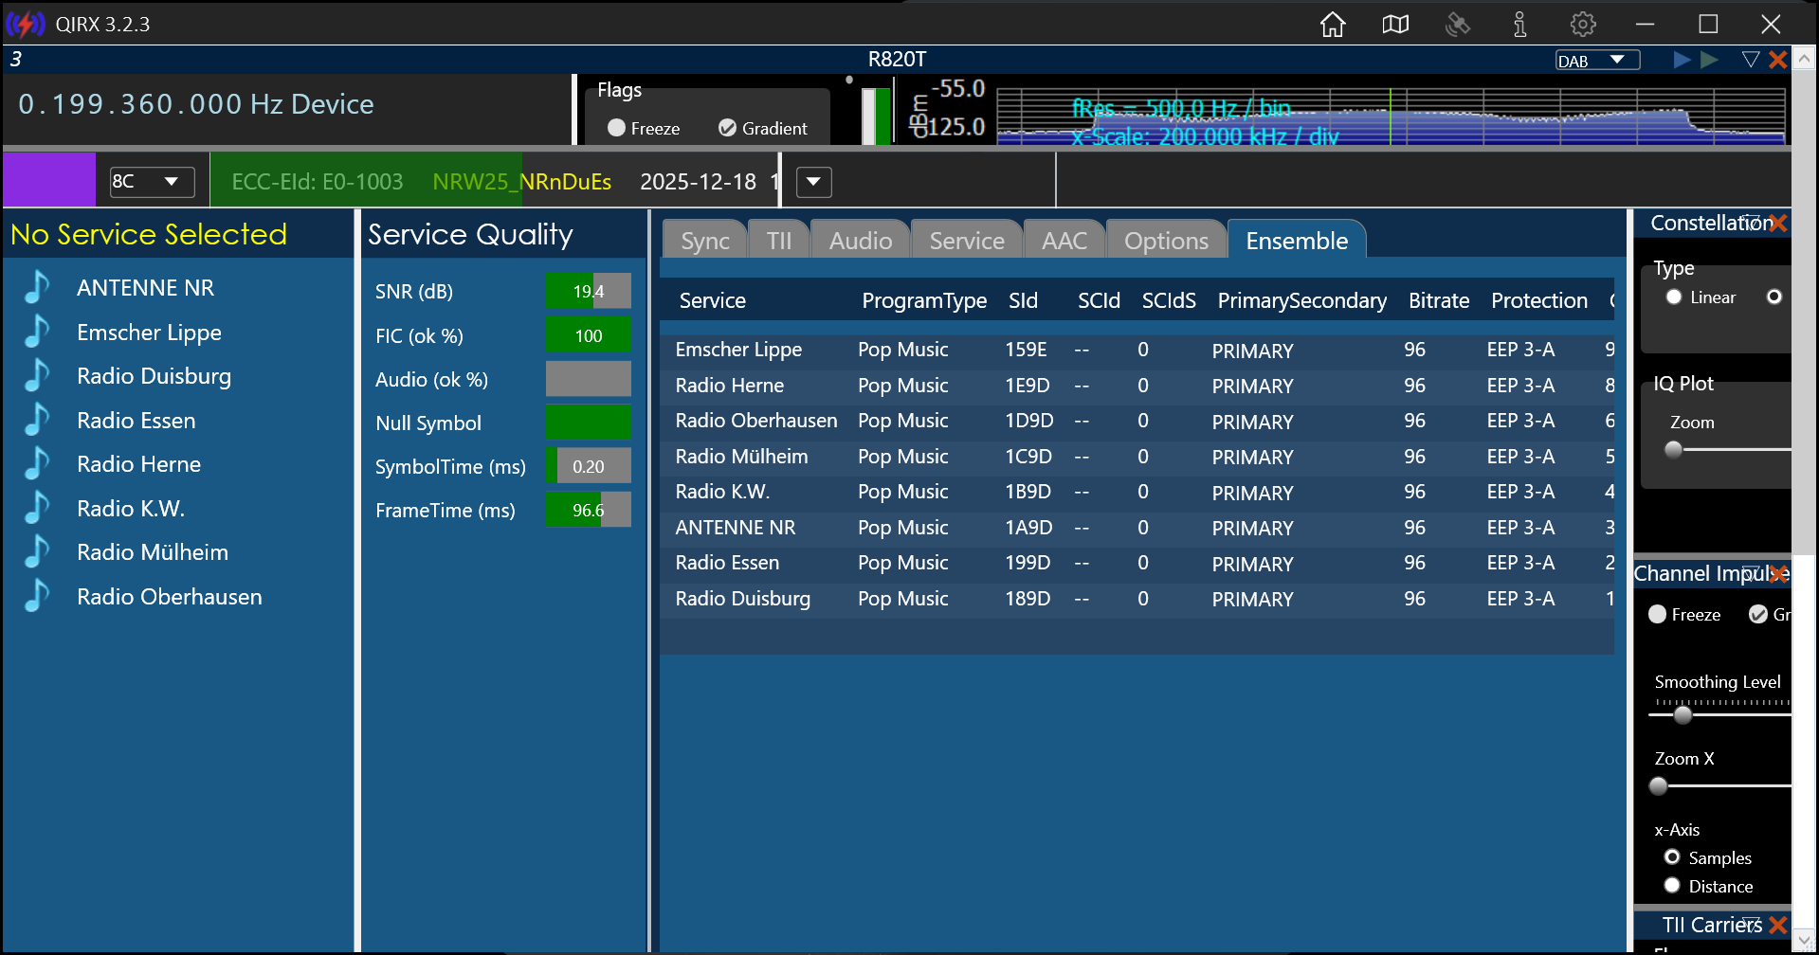Switch to the TII tab
1819x955 pixels.
[778, 241]
